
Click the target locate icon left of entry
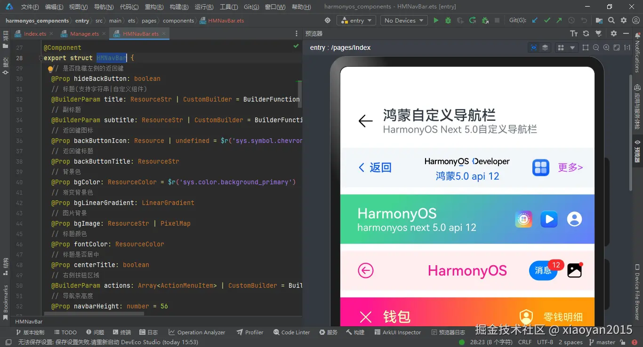[x=328, y=20]
